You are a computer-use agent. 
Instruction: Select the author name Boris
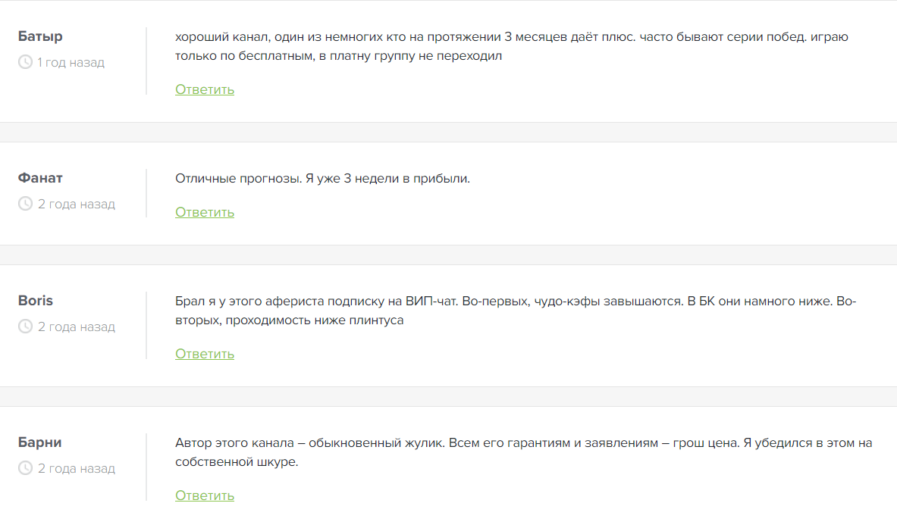(x=36, y=301)
